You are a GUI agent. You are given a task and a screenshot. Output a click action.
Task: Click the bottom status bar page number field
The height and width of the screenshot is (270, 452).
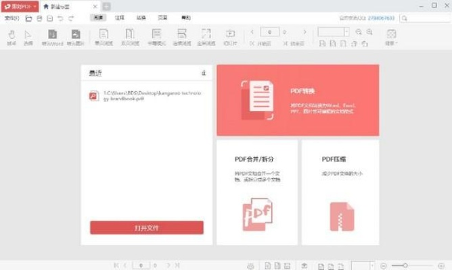pyautogui.click(x=141, y=265)
